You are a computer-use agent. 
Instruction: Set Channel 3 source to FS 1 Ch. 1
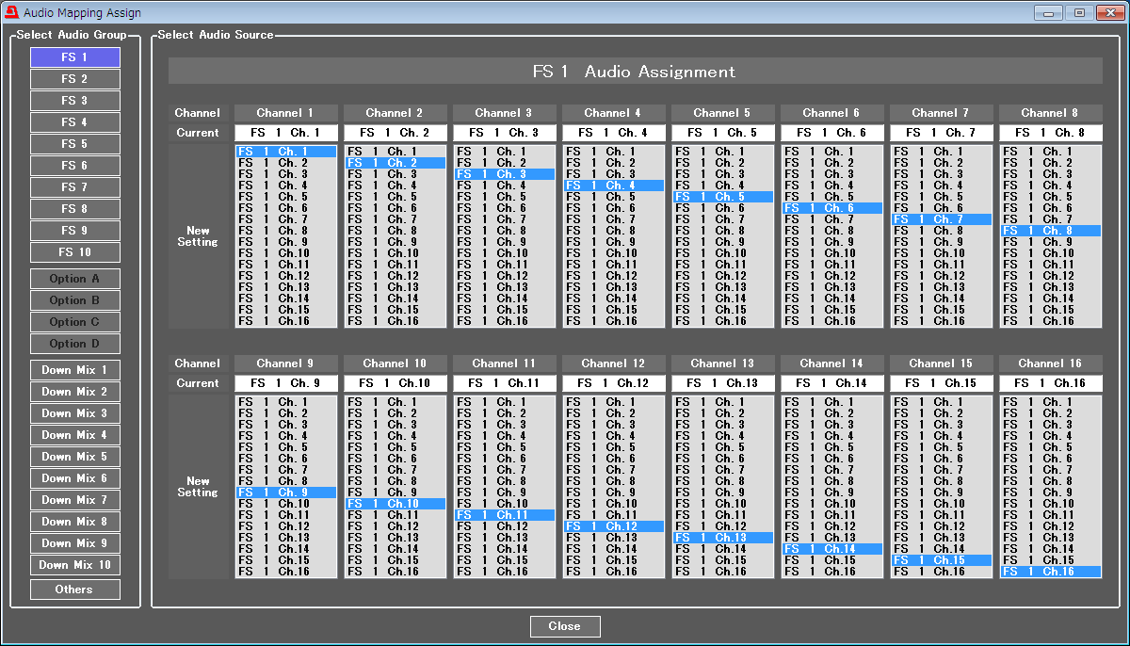(x=504, y=152)
